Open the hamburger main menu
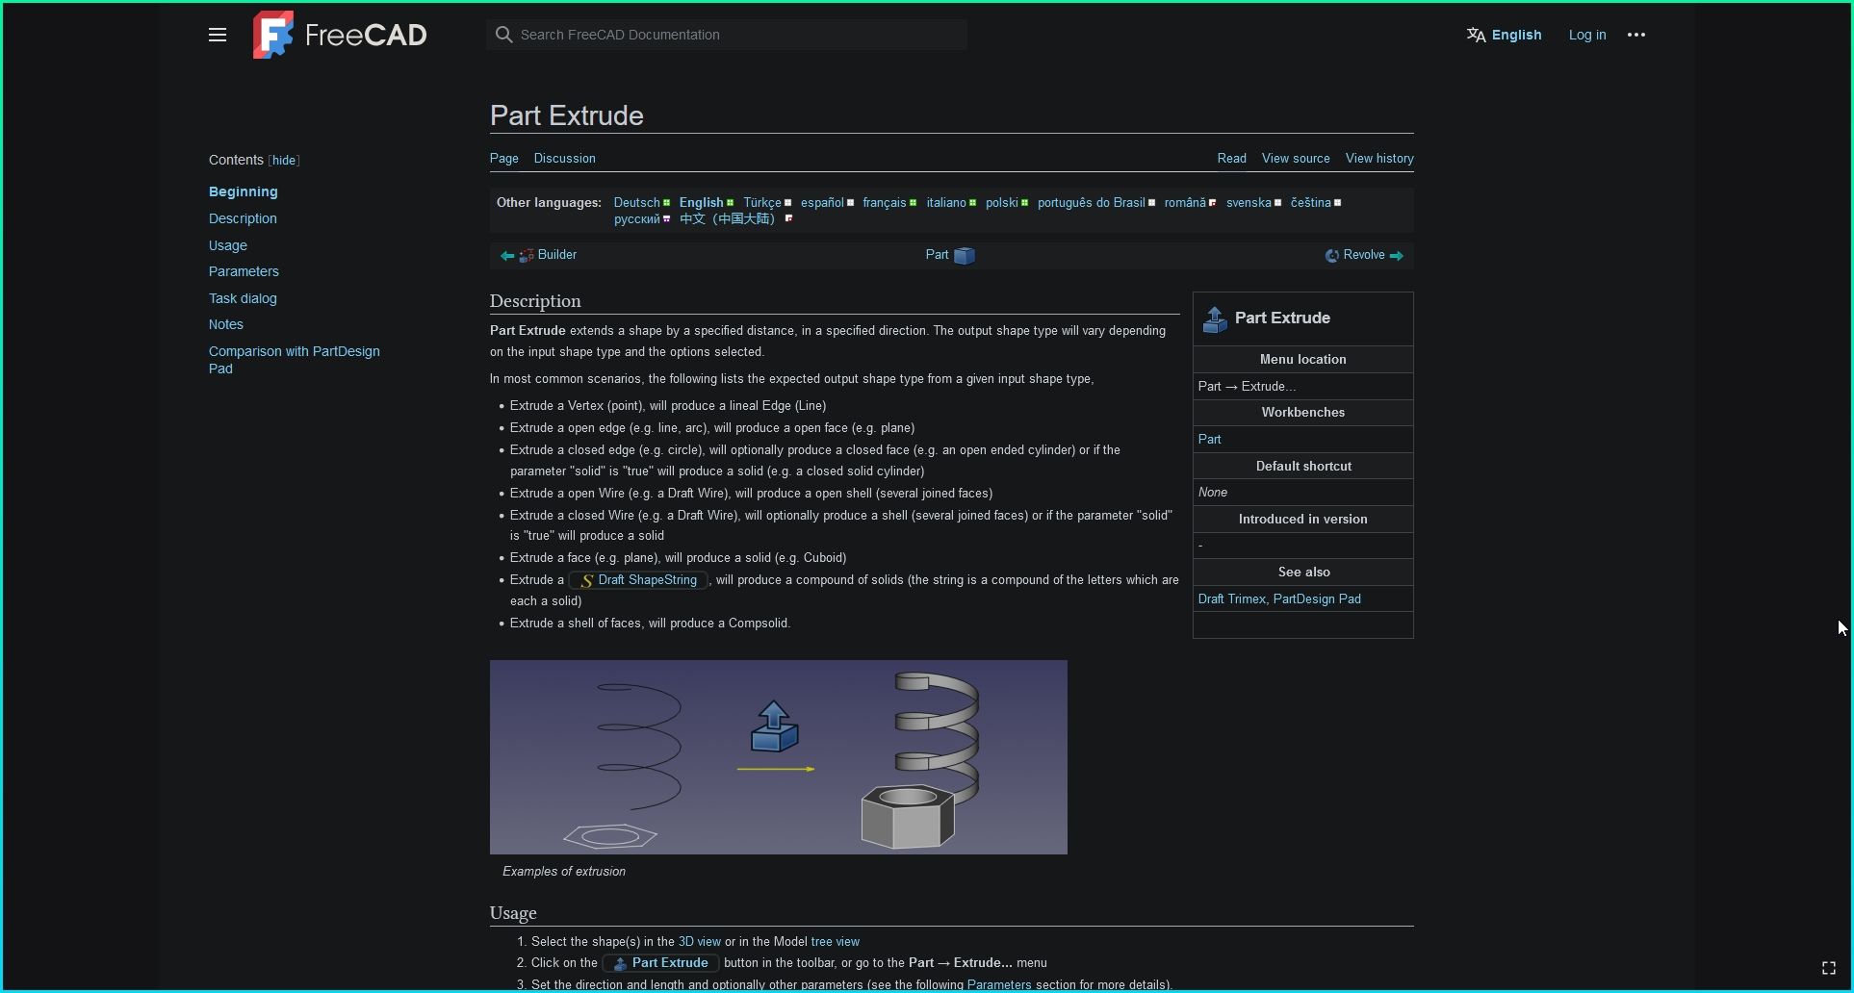The width and height of the screenshot is (1854, 993). tap(218, 35)
